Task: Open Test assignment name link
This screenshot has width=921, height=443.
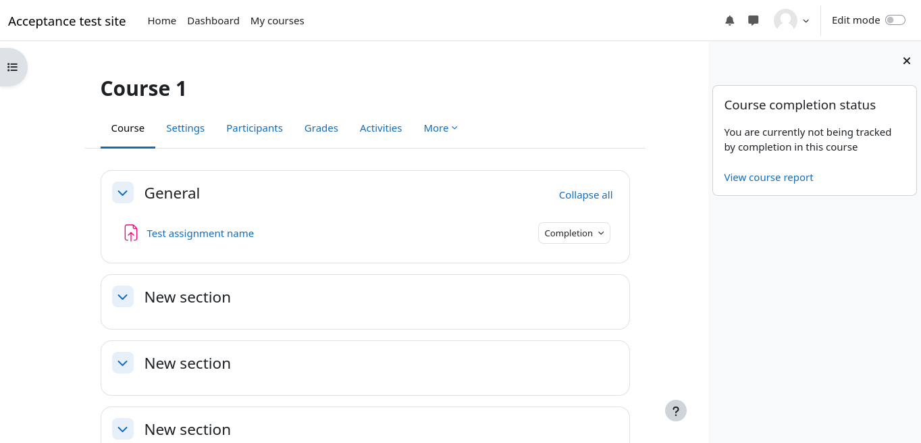Action: point(200,234)
